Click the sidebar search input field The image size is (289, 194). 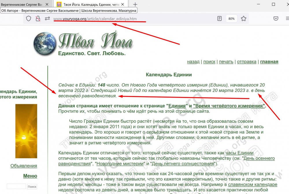coord(16,186)
